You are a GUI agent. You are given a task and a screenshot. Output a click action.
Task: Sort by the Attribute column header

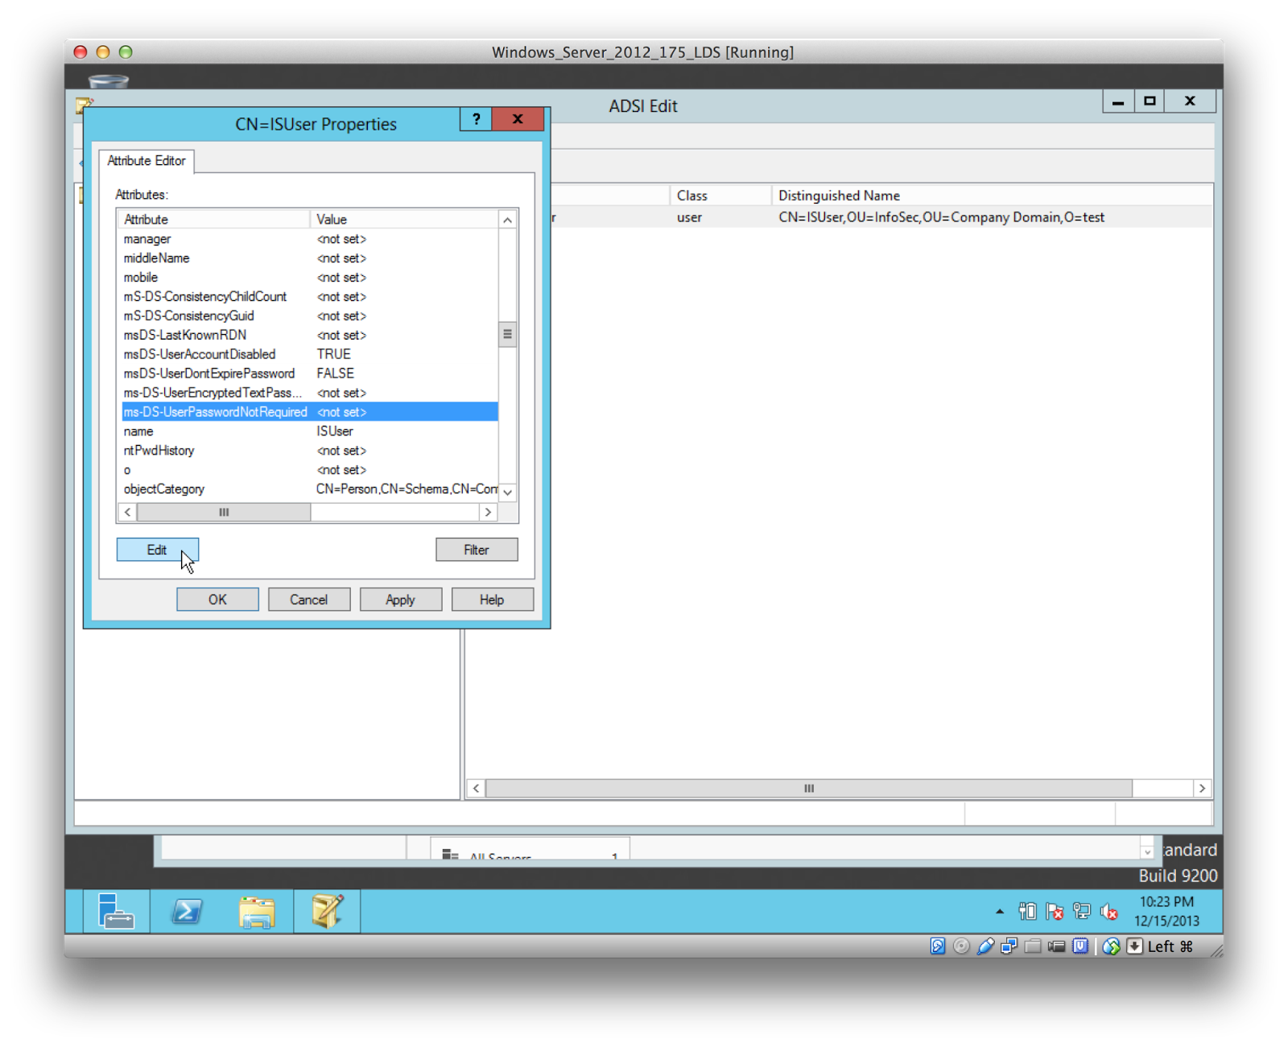point(214,219)
